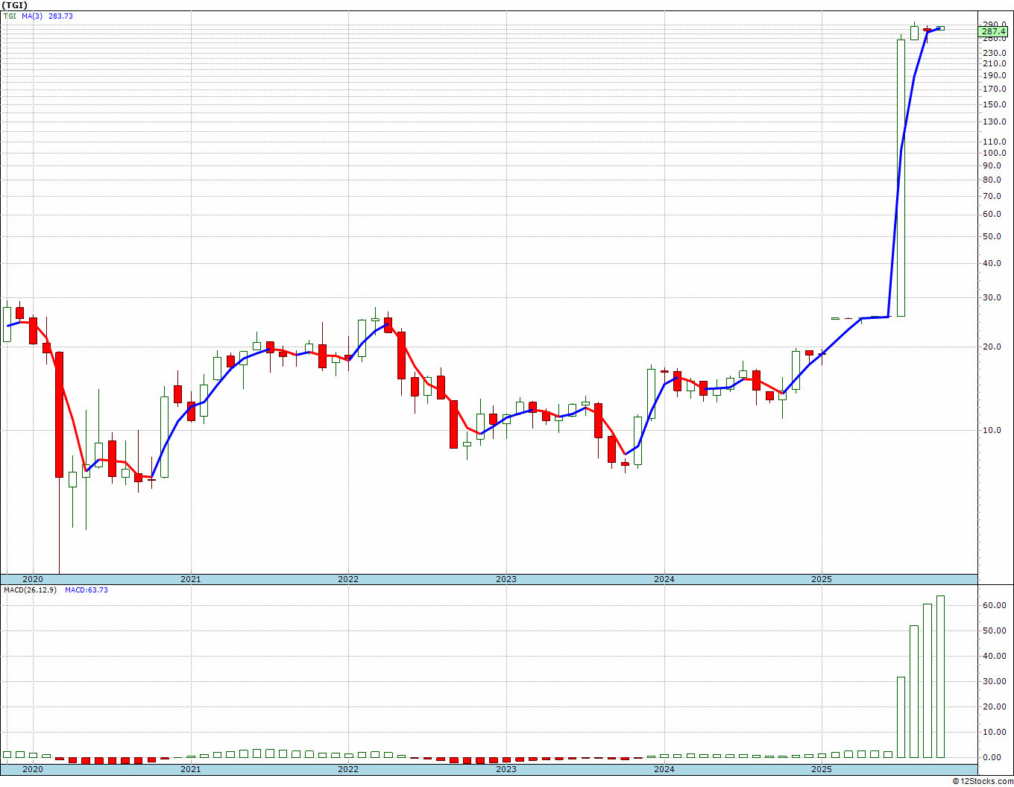Click the tallest MACD histogram bar
This screenshot has width=1014, height=787.
click(941, 677)
